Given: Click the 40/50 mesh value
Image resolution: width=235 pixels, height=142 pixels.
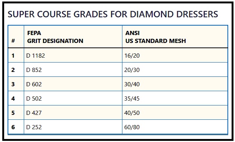Looking at the screenshot, I should pos(132,113).
